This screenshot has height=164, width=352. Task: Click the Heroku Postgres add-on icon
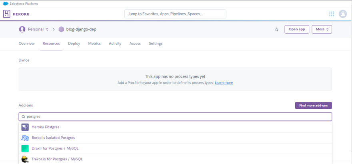coord(25,127)
